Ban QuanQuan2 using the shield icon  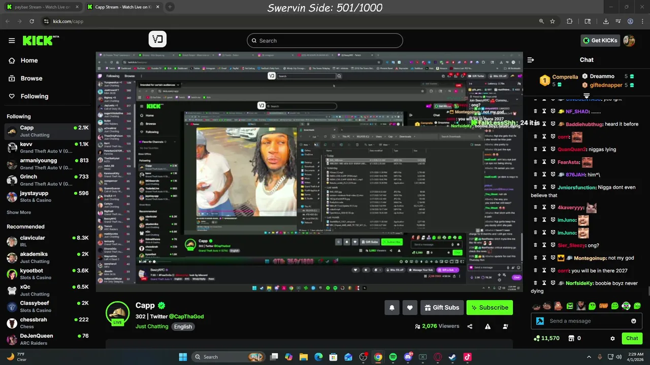(552, 149)
